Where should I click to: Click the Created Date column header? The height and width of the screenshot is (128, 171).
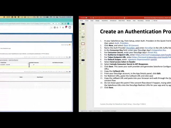click(x=3, y=63)
